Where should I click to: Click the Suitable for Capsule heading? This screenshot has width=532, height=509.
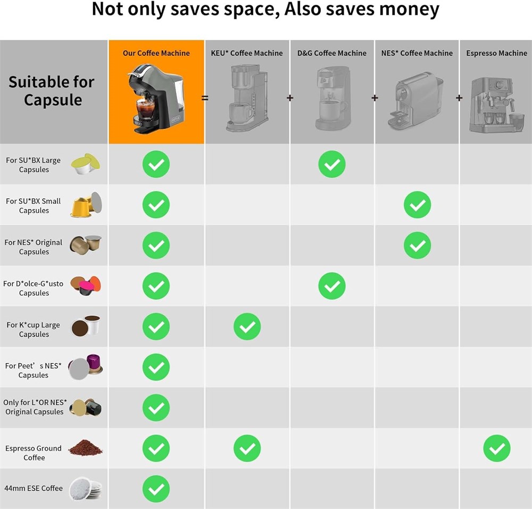[x=52, y=91]
